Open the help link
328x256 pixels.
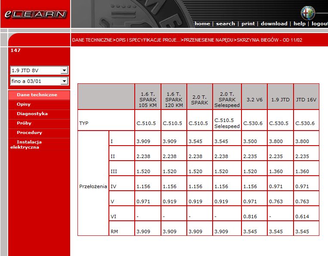point(300,24)
